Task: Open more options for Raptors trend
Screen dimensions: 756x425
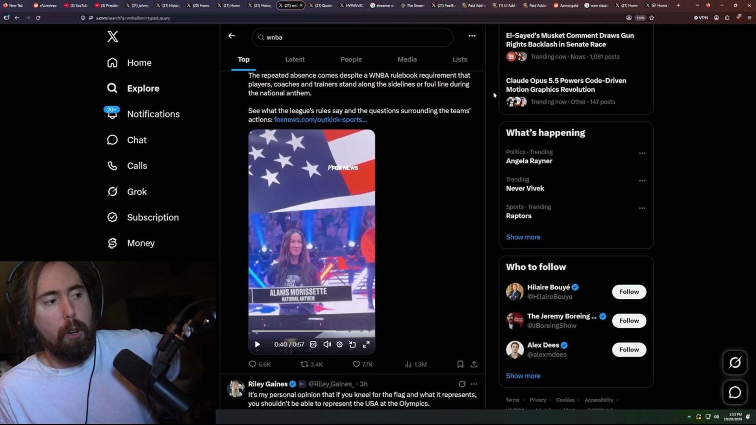Action: [x=642, y=208]
